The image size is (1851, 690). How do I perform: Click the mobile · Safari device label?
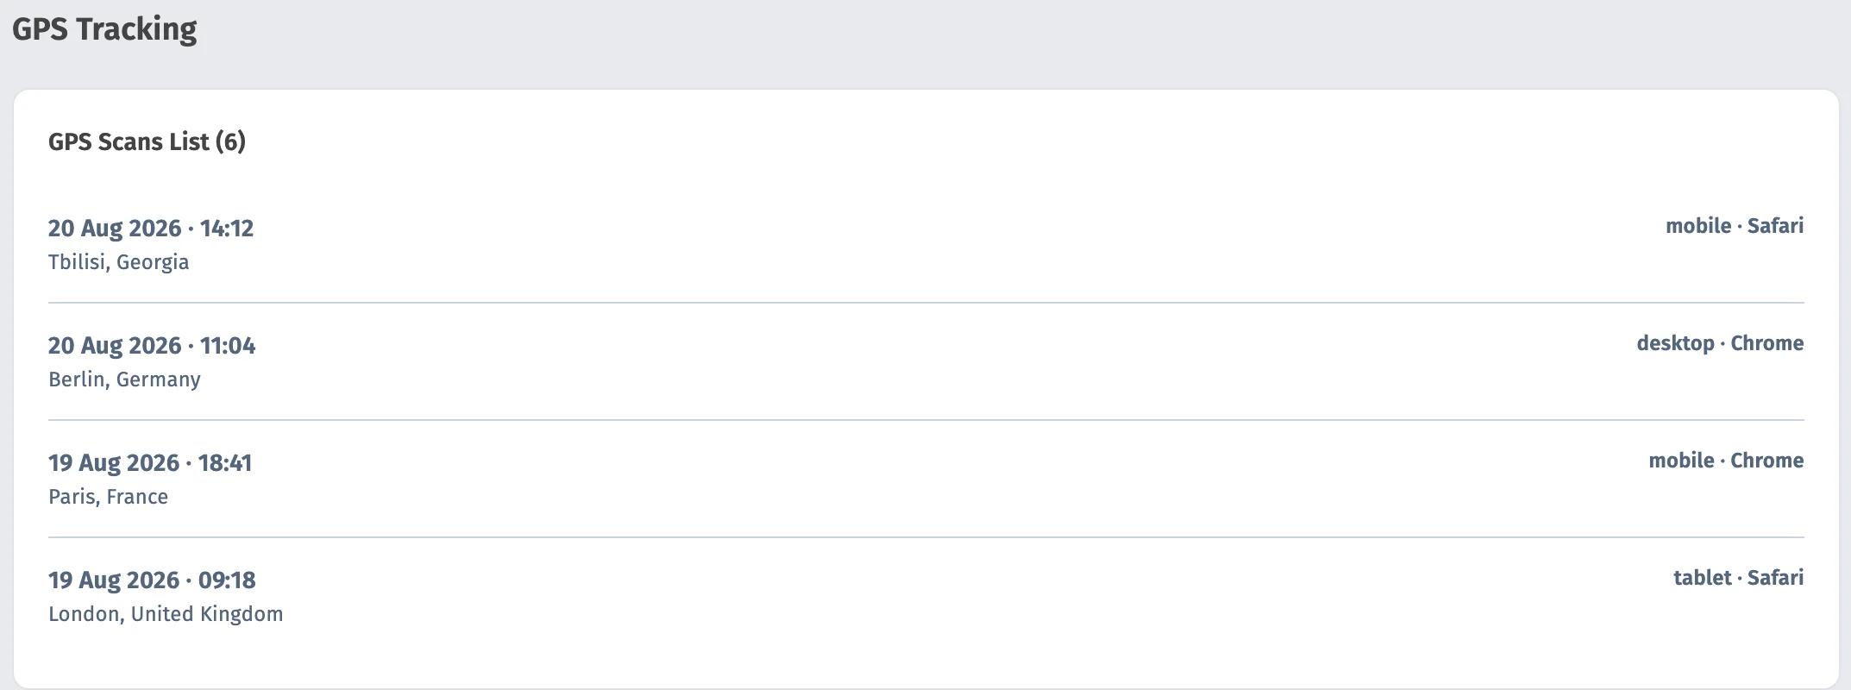(x=1735, y=226)
